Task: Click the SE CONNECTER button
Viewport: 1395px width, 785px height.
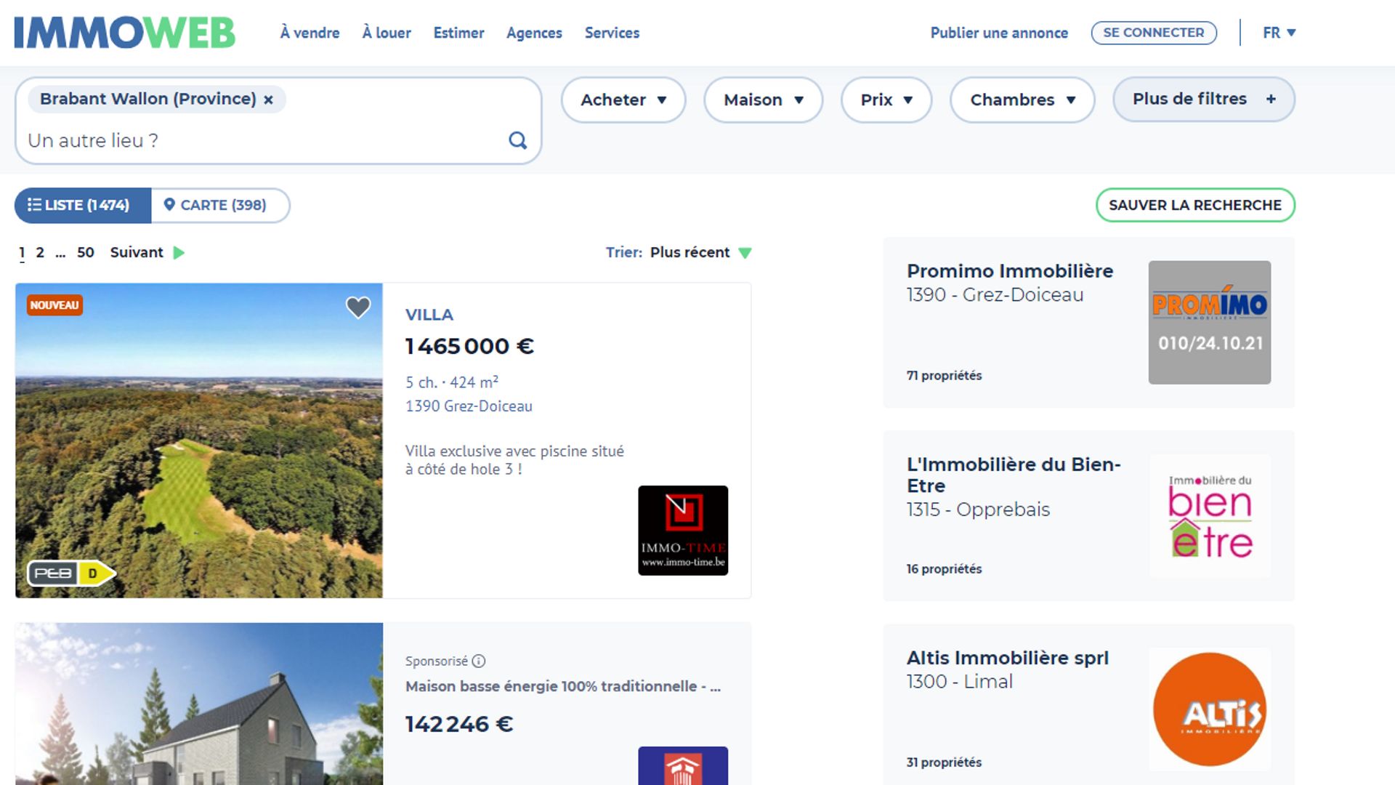Action: click(1153, 32)
